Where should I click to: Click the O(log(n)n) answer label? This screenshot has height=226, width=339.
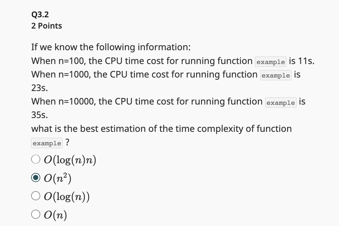[70, 159]
